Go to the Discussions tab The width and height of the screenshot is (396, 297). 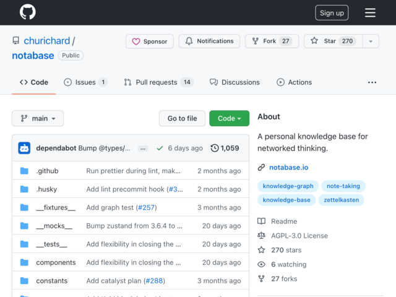tap(235, 82)
